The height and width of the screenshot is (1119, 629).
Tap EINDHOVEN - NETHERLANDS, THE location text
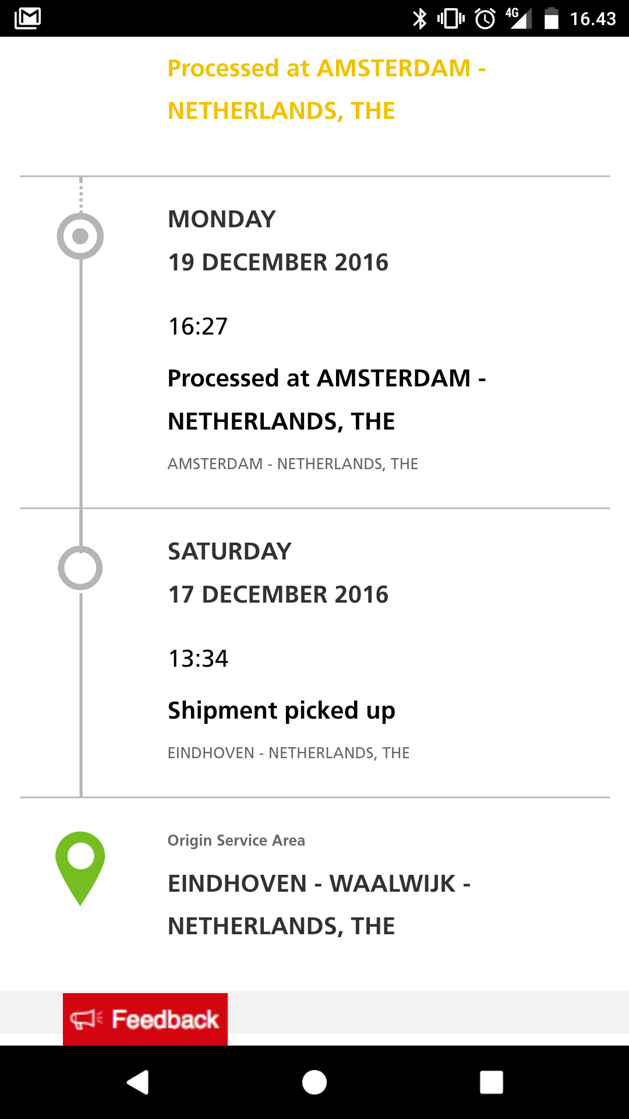[288, 753]
